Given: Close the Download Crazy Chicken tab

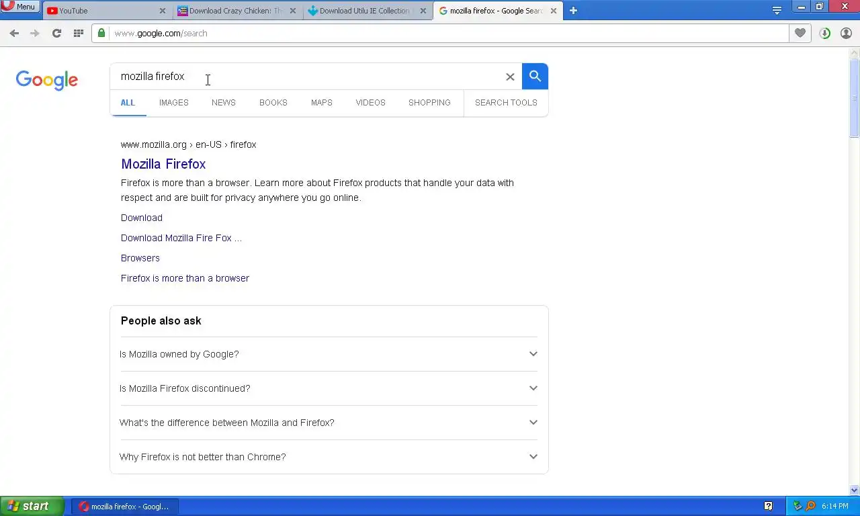Looking at the screenshot, I should click(x=292, y=11).
